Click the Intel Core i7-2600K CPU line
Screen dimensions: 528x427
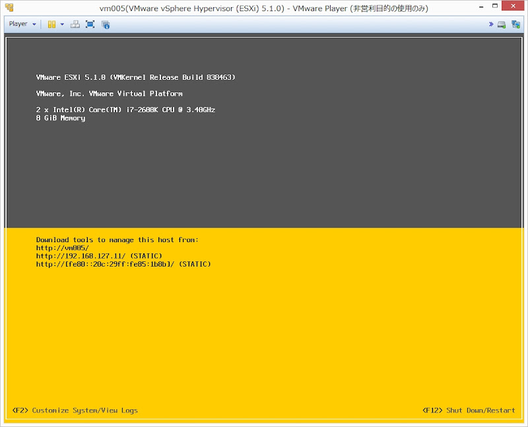click(125, 110)
